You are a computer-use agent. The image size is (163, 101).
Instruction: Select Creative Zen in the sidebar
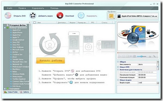click(x=17, y=55)
